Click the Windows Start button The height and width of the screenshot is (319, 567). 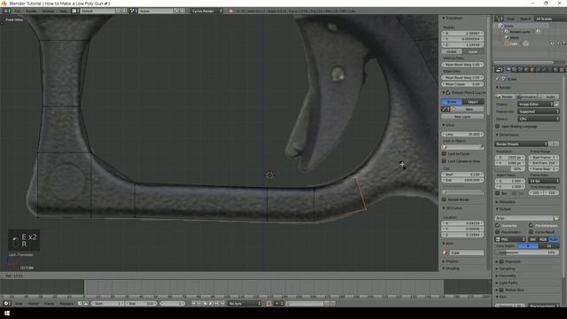[6, 313]
